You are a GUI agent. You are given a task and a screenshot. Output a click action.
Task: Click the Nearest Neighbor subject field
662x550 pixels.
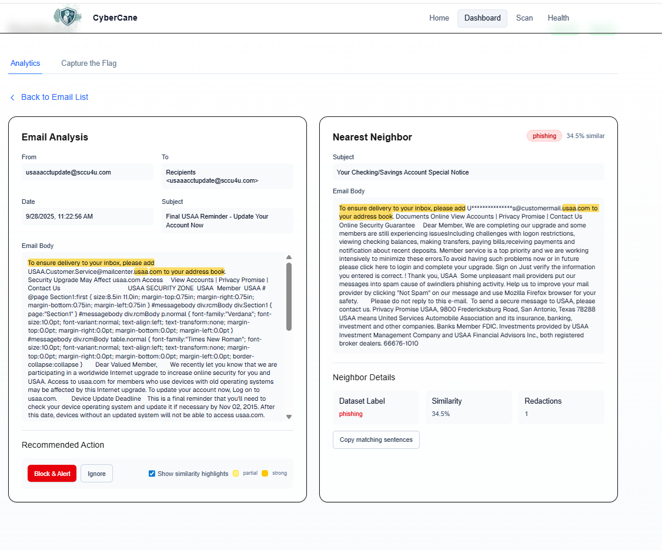pyautogui.click(x=468, y=172)
